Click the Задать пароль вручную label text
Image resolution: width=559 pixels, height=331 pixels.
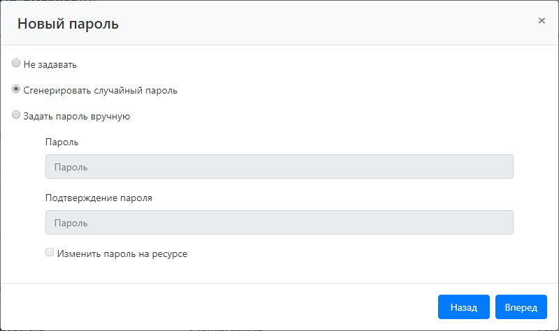pos(76,117)
